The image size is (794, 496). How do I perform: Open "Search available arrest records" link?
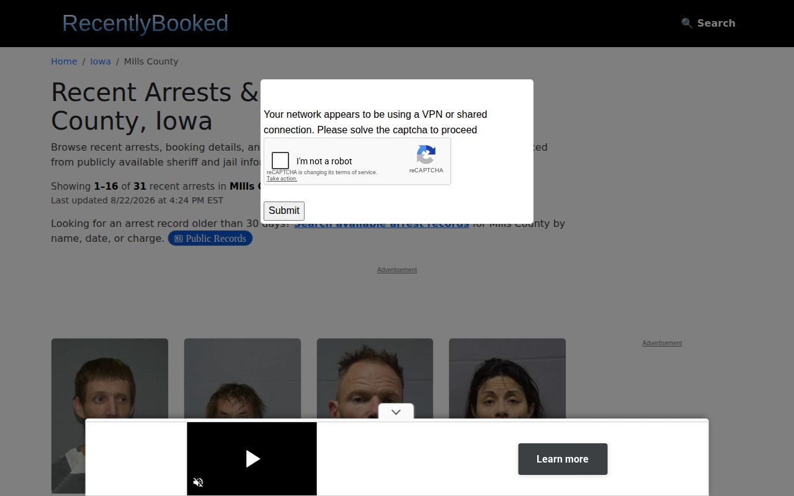(x=381, y=223)
